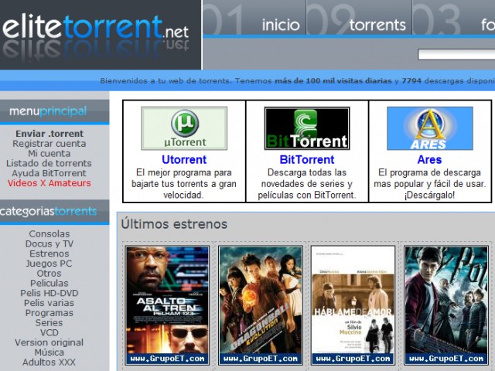Open the BitTorrent download link
Image resolution: width=495 pixels, height=371 pixels.
point(307,160)
